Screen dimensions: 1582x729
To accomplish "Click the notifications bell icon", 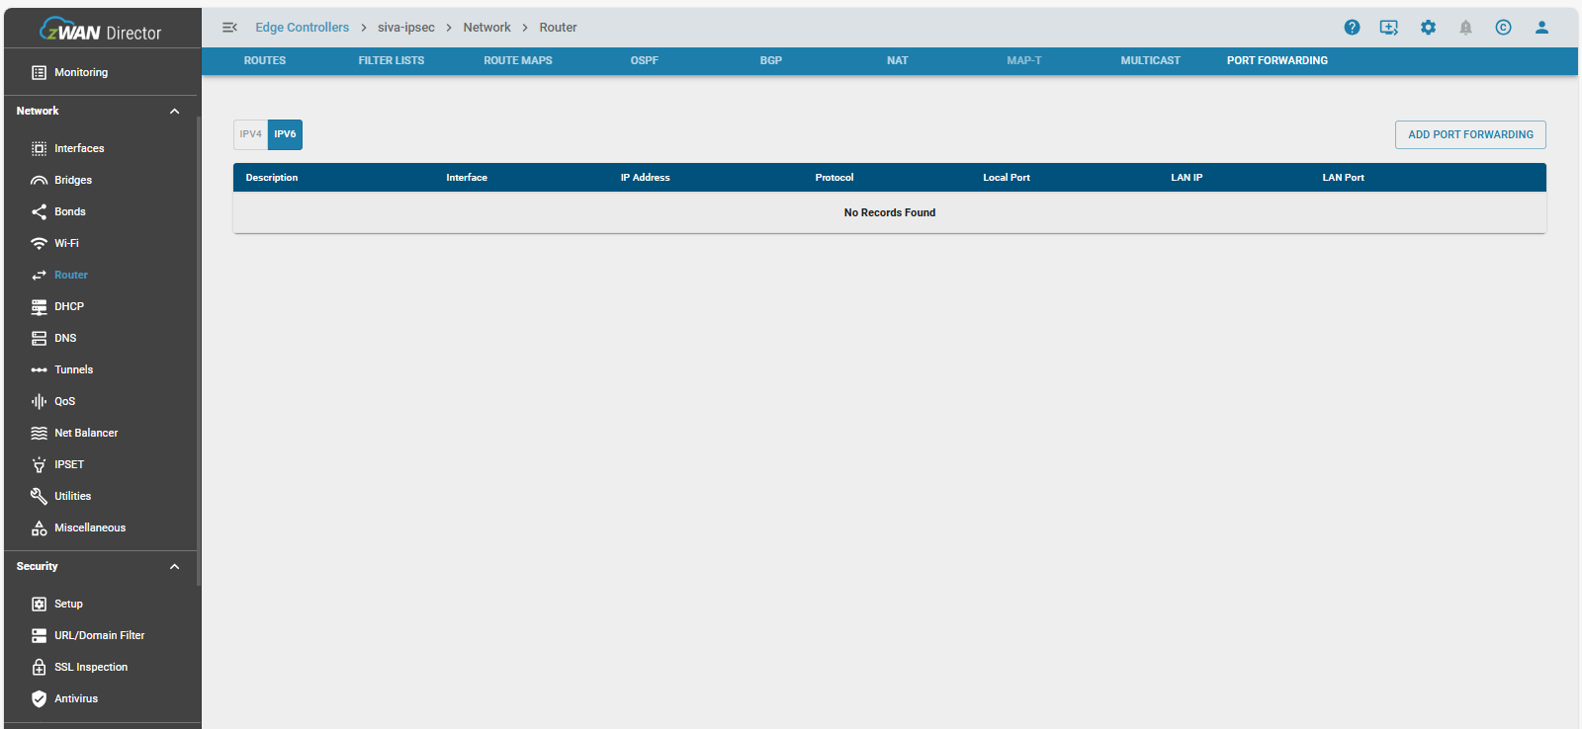I will [x=1465, y=28].
